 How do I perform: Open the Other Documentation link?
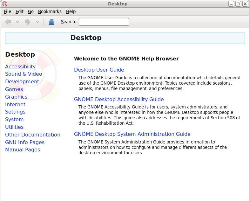(x=32, y=135)
